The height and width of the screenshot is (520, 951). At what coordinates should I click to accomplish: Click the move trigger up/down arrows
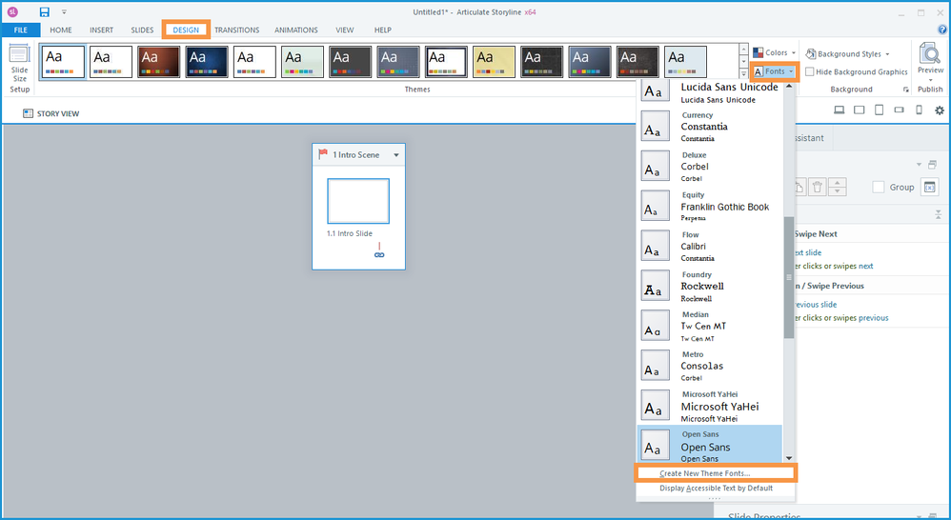tap(838, 187)
